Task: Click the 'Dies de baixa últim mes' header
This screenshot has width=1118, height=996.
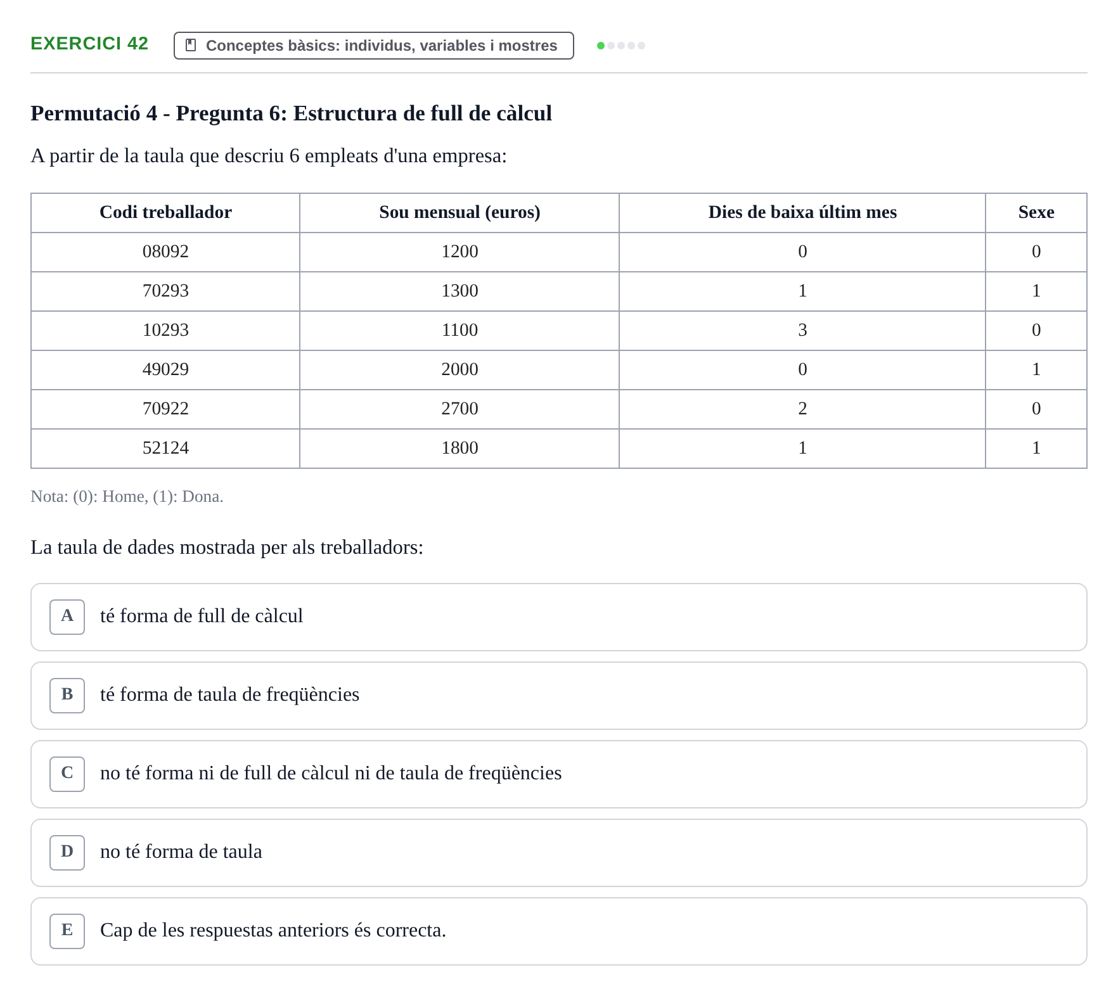Action: [x=802, y=212]
